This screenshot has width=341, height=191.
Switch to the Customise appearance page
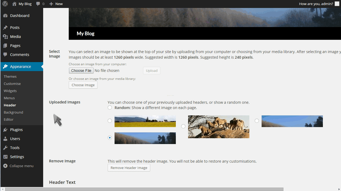(12, 84)
